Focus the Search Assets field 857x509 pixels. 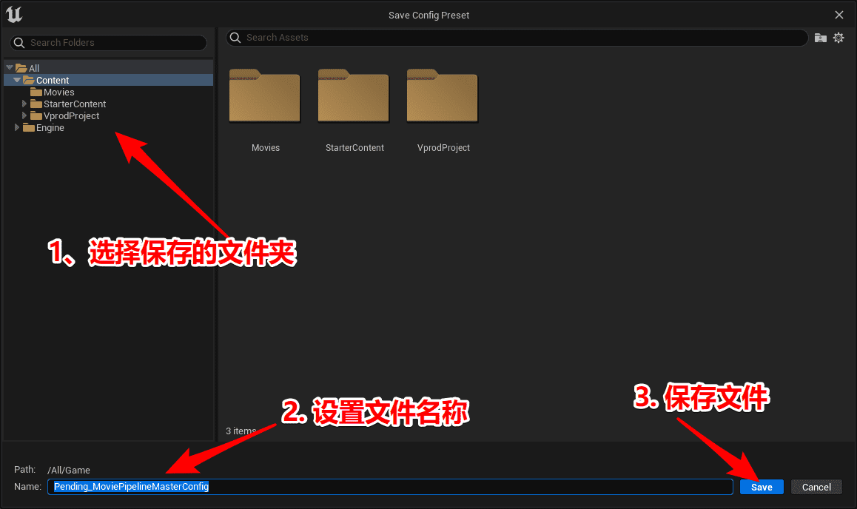518,38
